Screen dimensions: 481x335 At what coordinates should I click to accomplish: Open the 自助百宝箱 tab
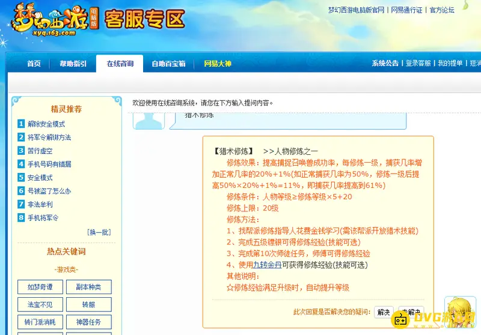click(168, 64)
